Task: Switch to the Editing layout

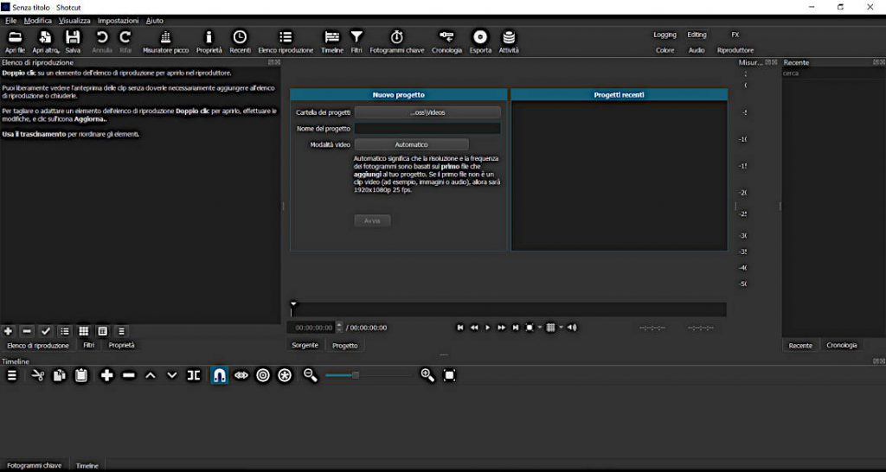Action: (x=697, y=35)
